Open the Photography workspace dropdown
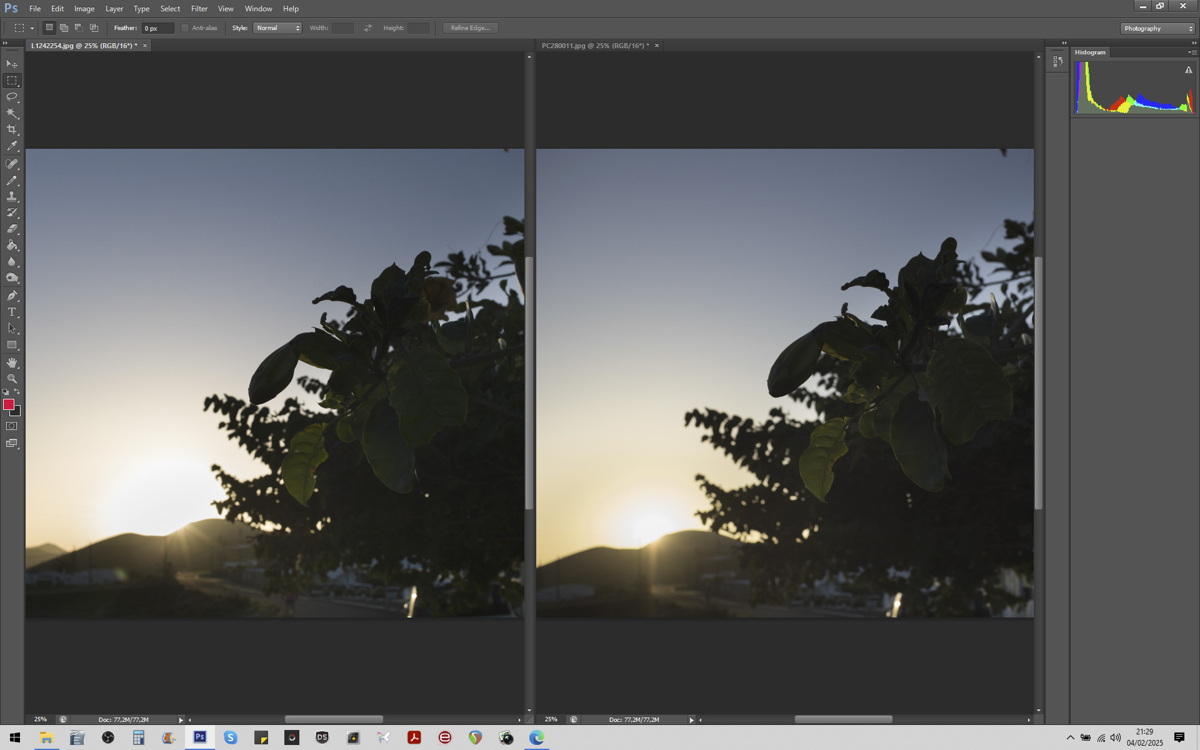 [1157, 29]
